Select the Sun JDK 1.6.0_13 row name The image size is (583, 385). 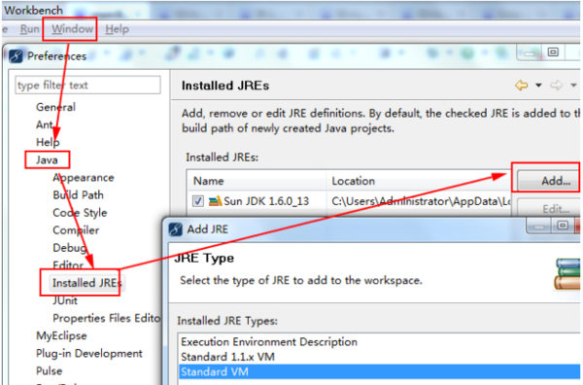click(266, 201)
